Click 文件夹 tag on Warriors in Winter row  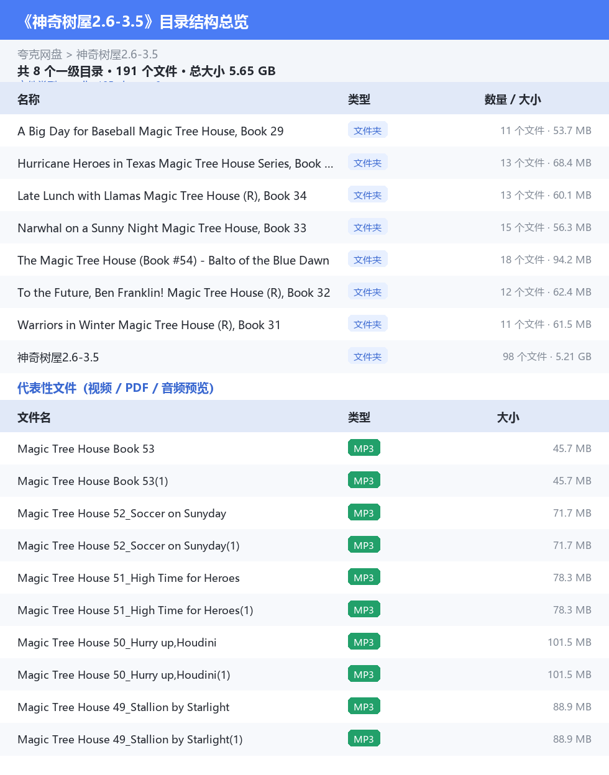[368, 324]
